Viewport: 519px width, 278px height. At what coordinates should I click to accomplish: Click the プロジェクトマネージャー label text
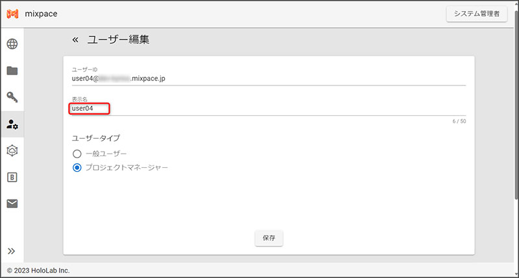click(x=127, y=168)
